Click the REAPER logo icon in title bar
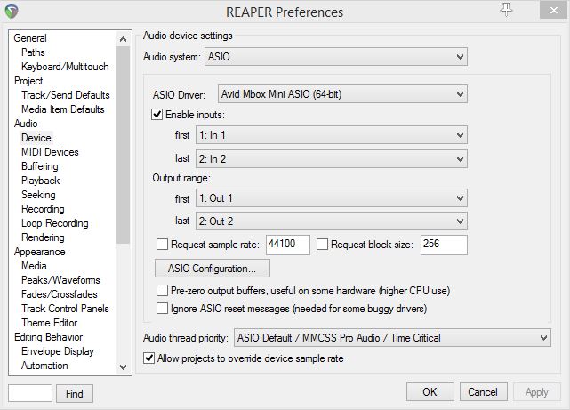The image size is (570, 410). point(13,12)
